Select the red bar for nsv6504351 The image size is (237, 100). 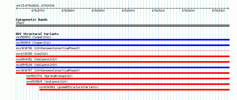122,62
